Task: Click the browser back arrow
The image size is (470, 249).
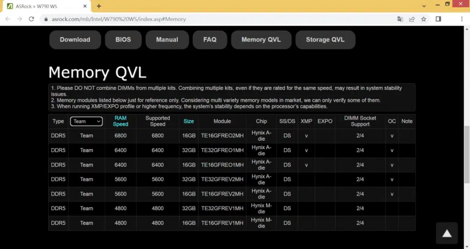Action: pos(8,19)
